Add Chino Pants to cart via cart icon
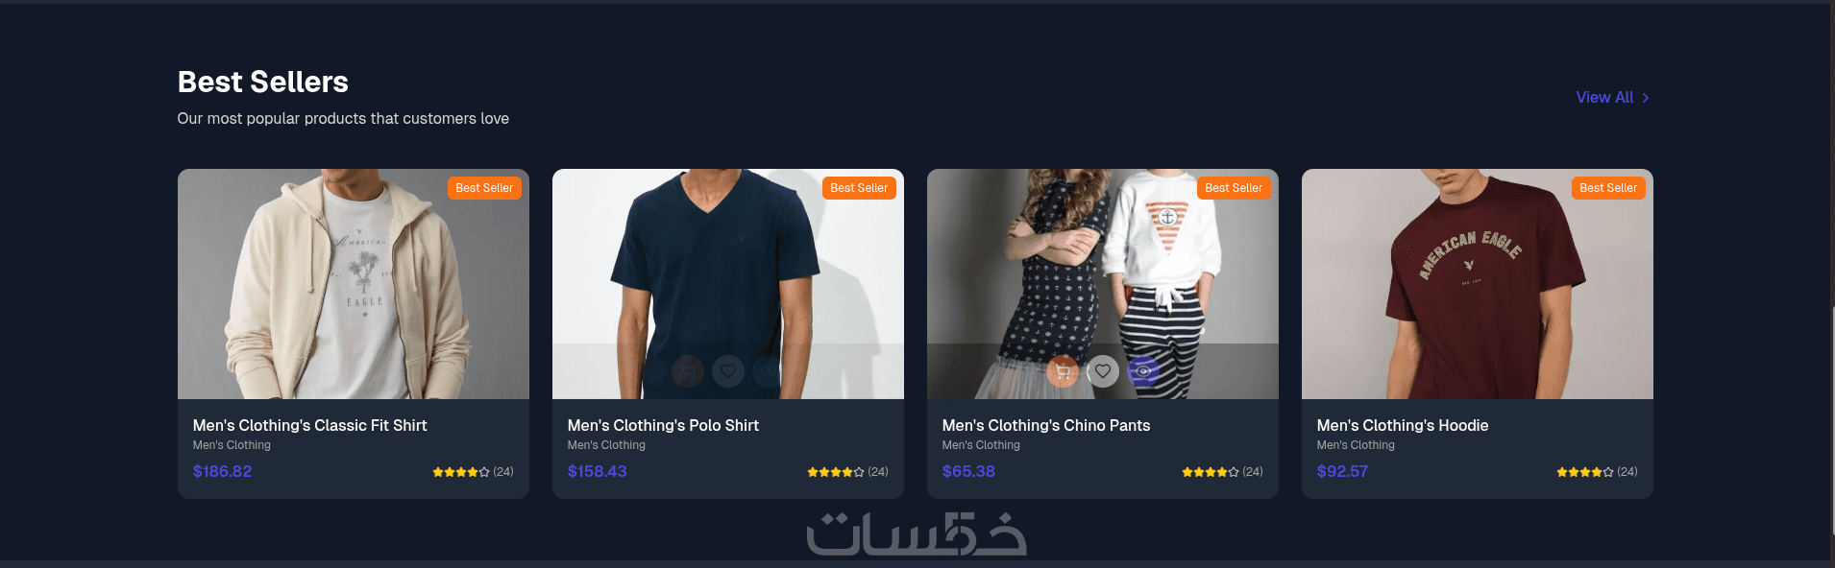The height and width of the screenshot is (568, 1835). (x=1063, y=371)
